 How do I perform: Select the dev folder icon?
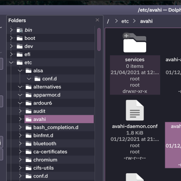pyautogui.click(x=19, y=46)
